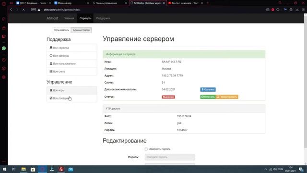307x173 pixels.
Task: Click the orange Переустановить button
Action: click(227, 97)
